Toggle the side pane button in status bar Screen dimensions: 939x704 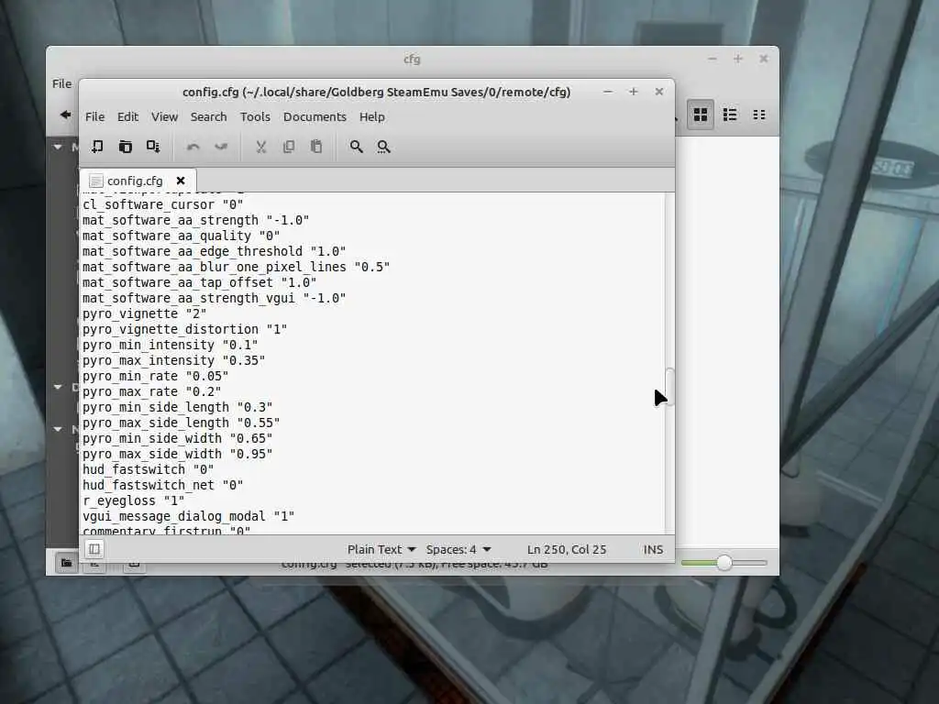(94, 549)
